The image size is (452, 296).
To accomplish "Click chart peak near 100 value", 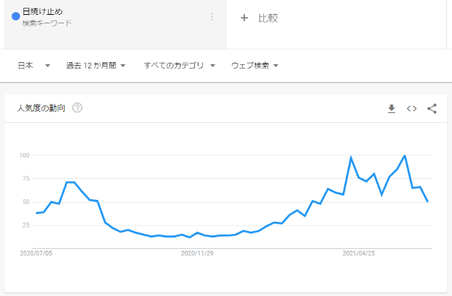I will 404,155.
